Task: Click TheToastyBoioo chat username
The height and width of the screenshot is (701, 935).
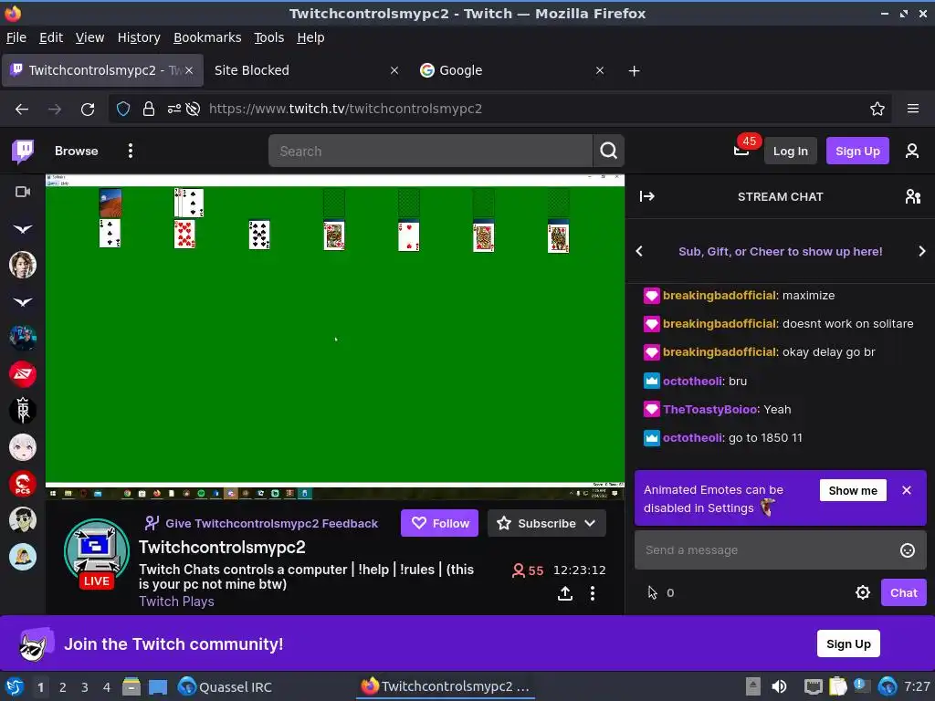Action: click(710, 410)
